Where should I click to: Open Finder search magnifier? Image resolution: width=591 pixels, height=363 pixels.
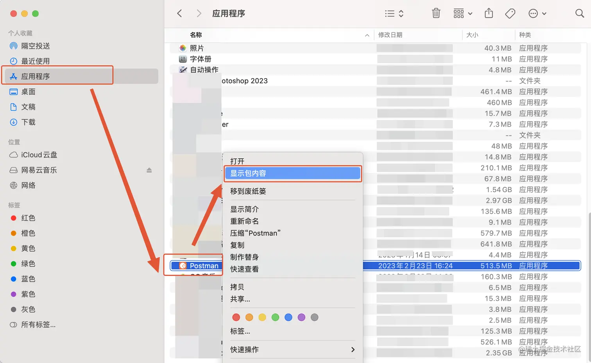pyautogui.click(x=580, y=13)
